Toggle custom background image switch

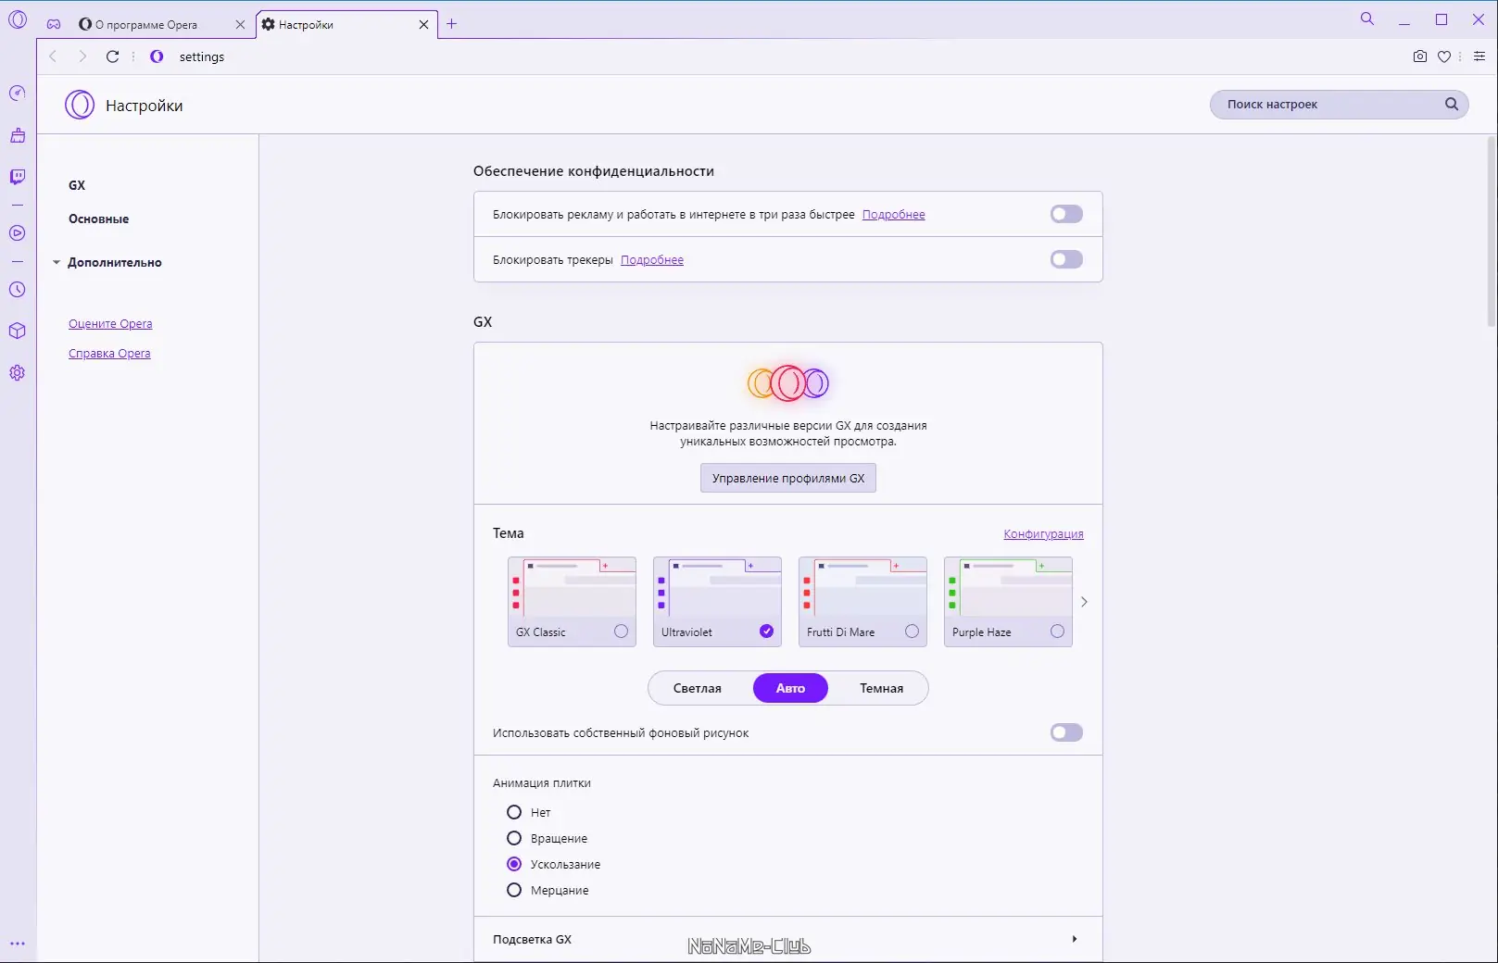click(x=1066, y=732)
